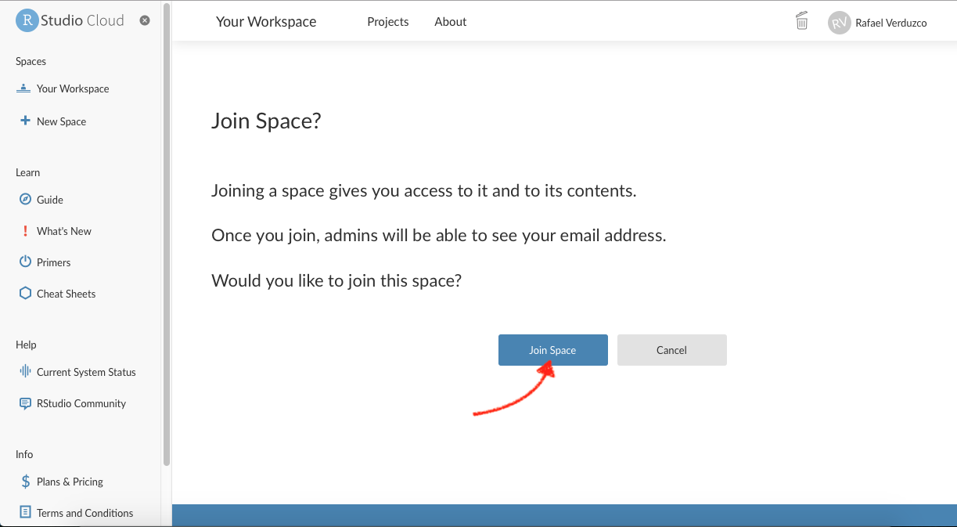The width and height of the screenshot is (957, 527).
Task: Open the trash icon in the top bar
Action: pyautogui.click(x=801, y=21)
